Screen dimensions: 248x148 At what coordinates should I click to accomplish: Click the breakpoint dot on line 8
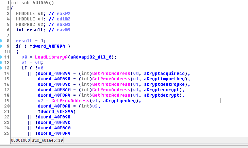point(1,40)
